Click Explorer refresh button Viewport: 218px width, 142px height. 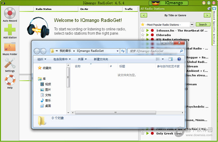[x=123, y=51]
